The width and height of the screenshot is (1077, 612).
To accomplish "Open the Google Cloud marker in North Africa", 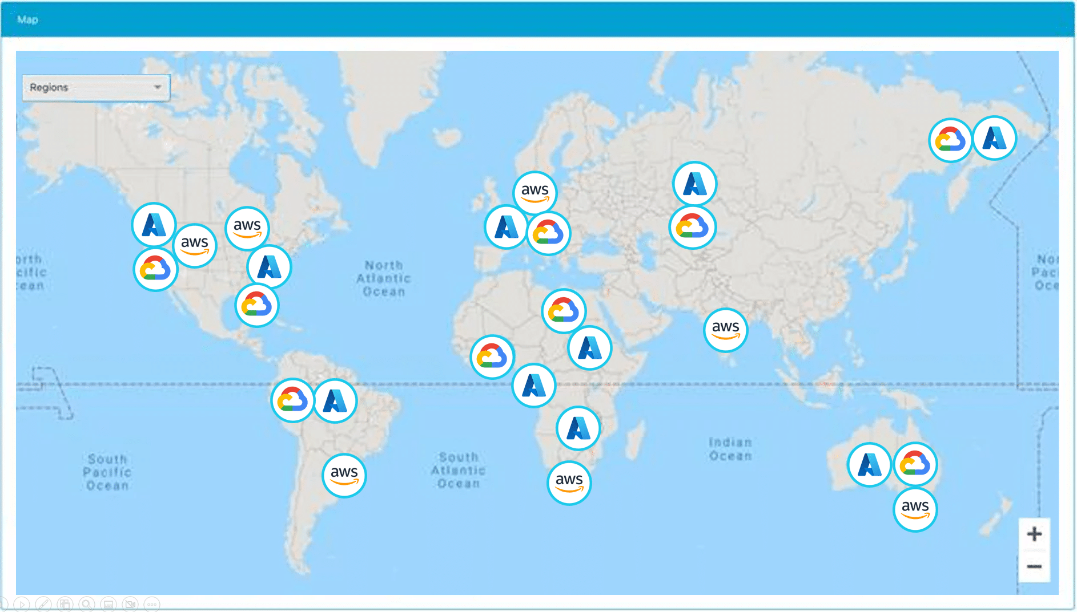I will [564, 311].
